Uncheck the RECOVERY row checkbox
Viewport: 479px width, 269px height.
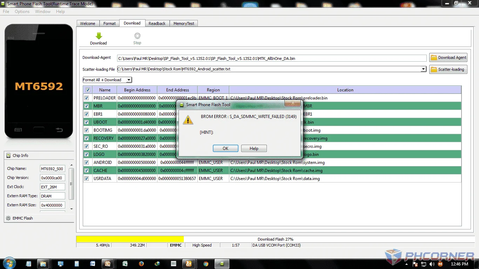click(87, 138)
